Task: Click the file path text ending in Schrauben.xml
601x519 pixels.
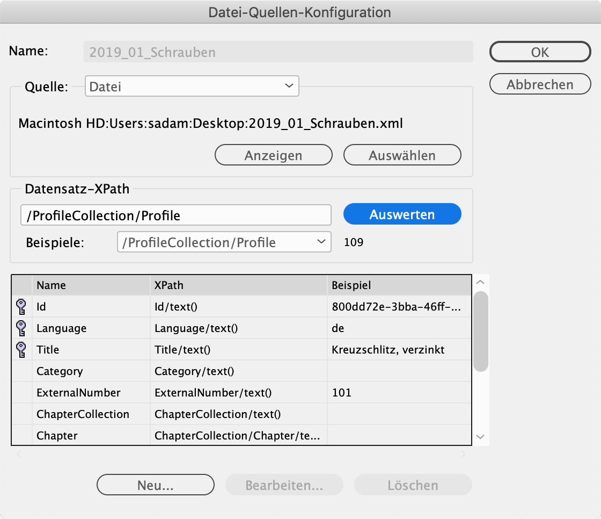Action: pyautogui.click(x=211, y=123)
